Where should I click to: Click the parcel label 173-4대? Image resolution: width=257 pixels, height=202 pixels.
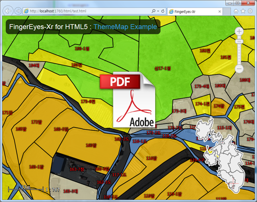[x=202, y=86]
